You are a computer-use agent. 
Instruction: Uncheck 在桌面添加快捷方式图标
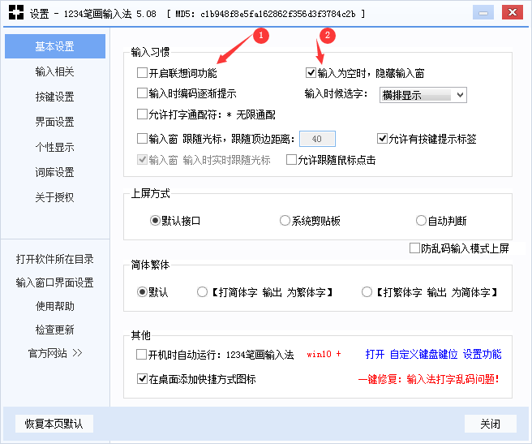click(142, 378)
